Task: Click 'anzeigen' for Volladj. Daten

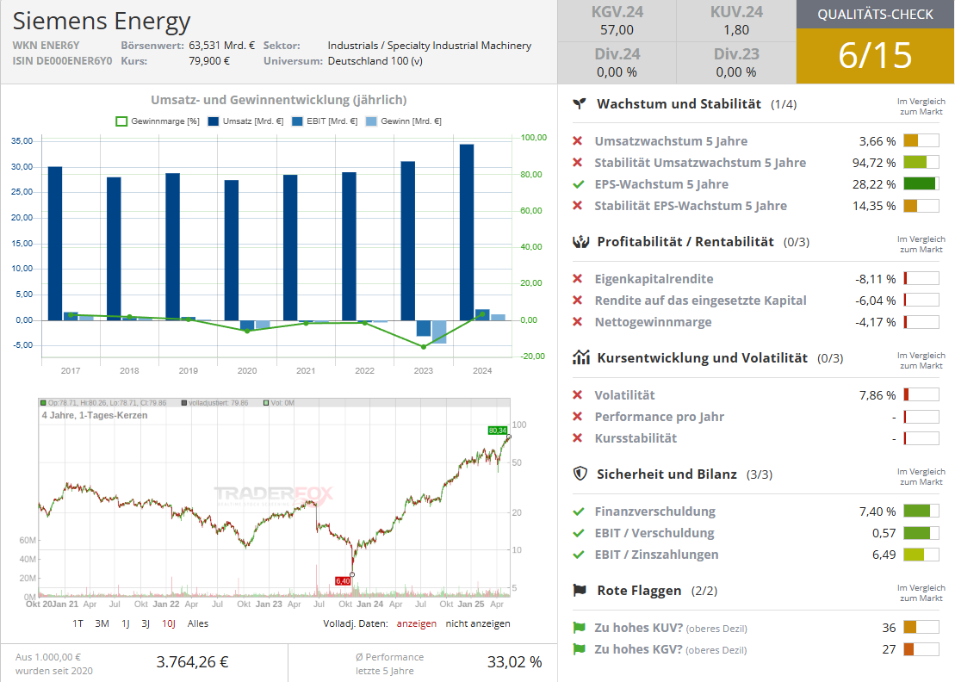Action: click(x=417, y=623)
